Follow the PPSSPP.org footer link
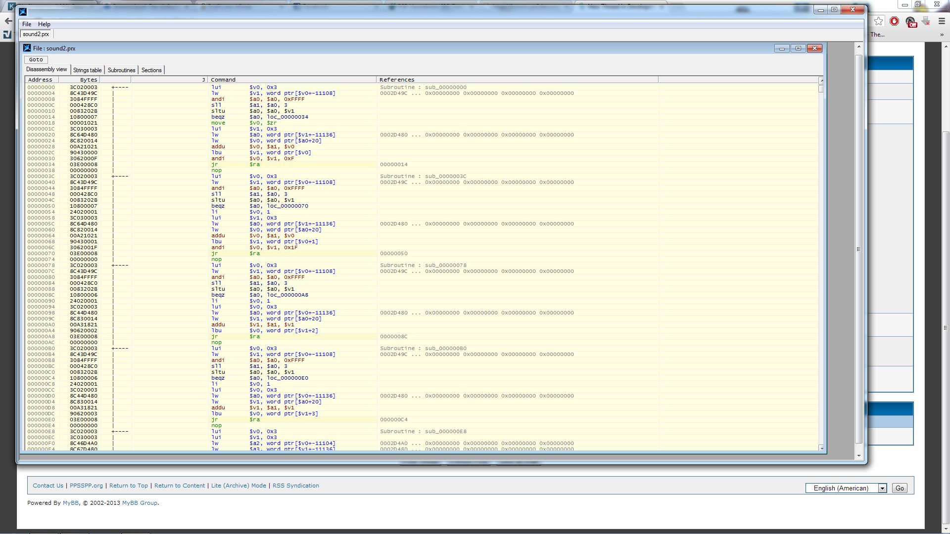Viewport: 950px width, 534px height. coord(86,486)
